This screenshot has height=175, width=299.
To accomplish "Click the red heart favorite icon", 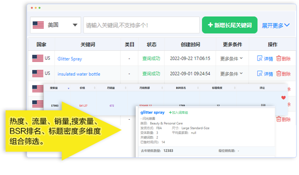I will click(283, 98).
